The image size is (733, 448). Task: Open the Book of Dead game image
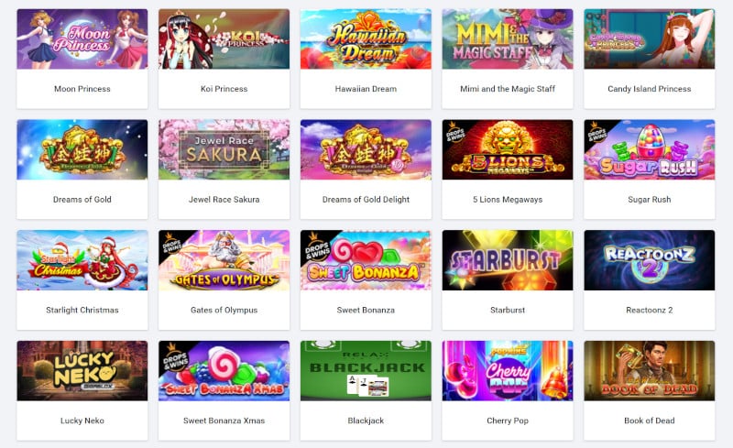650,371
